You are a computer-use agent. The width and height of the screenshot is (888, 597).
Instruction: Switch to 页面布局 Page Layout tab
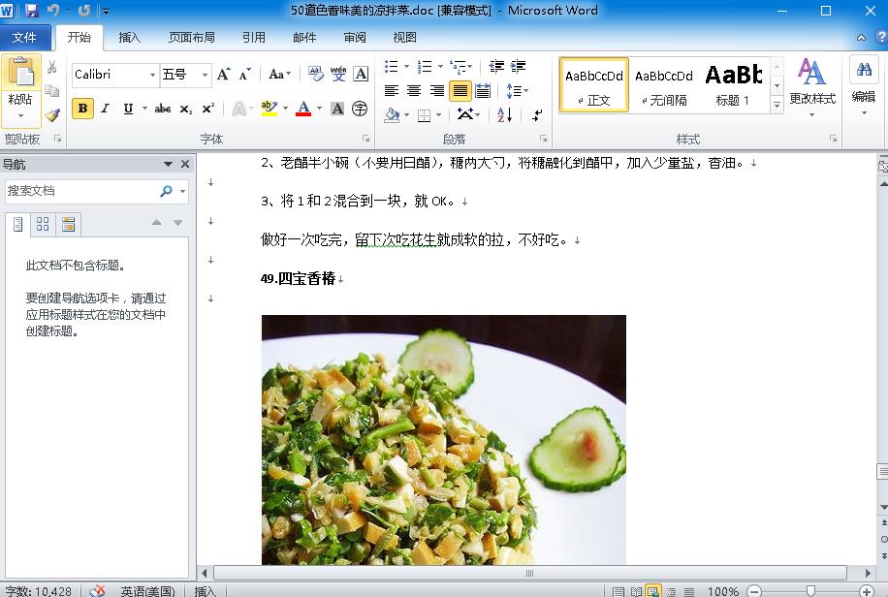coord(191,38)
